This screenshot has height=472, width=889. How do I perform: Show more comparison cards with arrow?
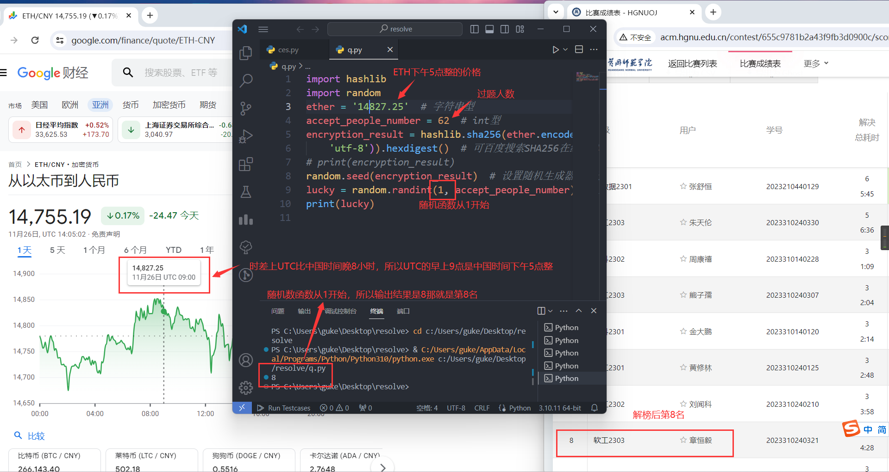pos(382,467)
